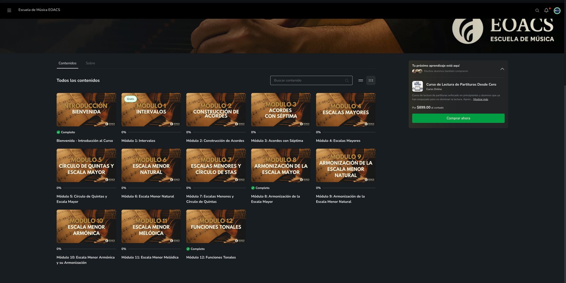Focus the Buscar contenido search field
The image size is (566, 283).
[311, 80]
